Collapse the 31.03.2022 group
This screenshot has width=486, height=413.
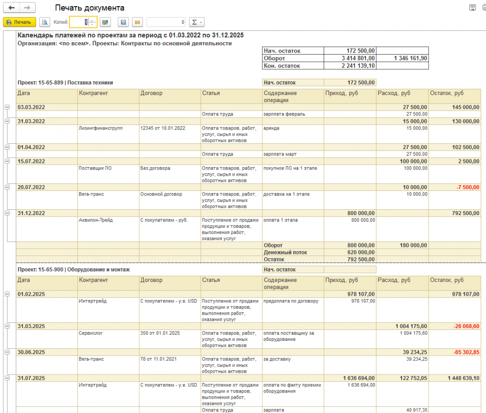tap(7, 121)
